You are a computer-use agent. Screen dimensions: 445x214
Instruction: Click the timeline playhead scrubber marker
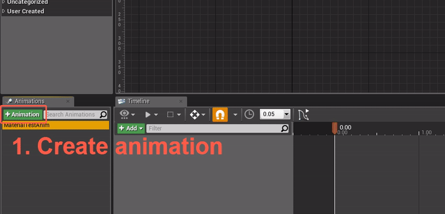335,128
